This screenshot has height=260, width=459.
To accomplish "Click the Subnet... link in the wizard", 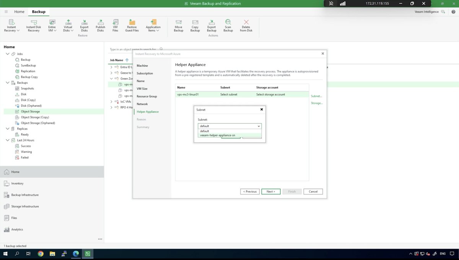I will tap(316, 96).
